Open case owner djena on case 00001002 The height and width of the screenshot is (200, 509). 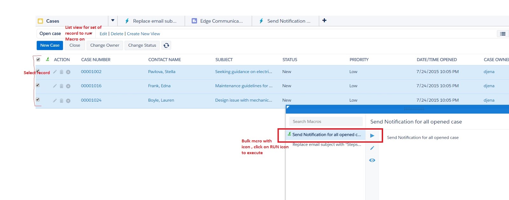pos(489,72)
